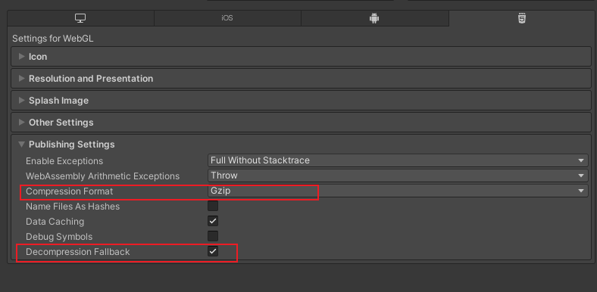
Task: Click the Splash Image section header
Action: click(x=301, y=101)
